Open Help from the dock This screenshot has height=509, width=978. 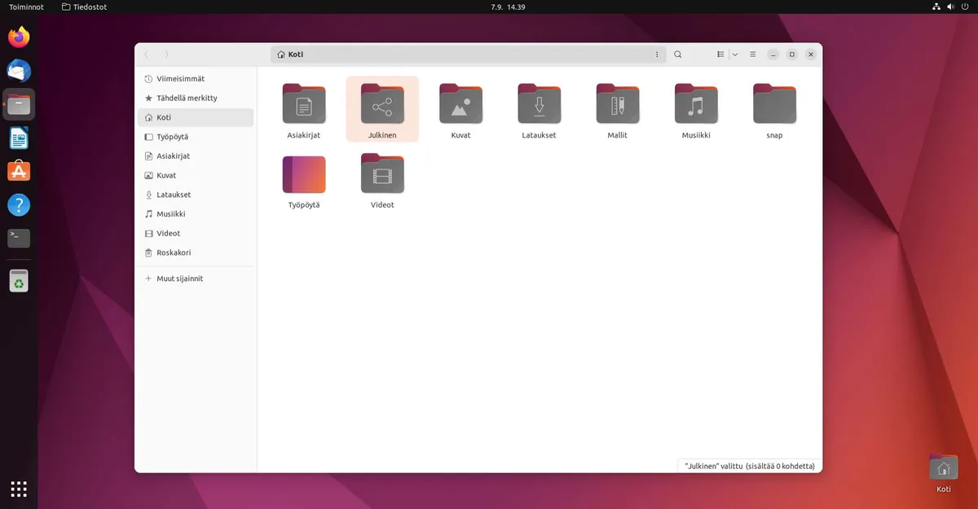coord(19,204)
